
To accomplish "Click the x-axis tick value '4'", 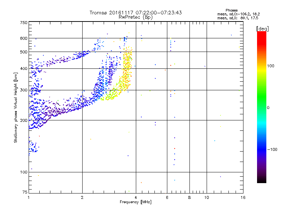I will click(x=136, y=197).
